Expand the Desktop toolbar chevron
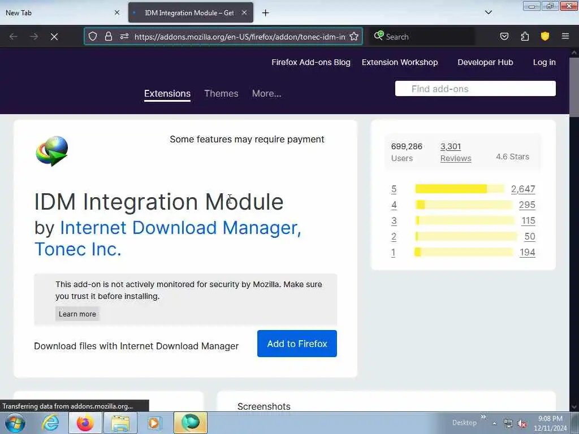Image resolution: width=579 pixels, height=434 pixels. coord(483,417)
